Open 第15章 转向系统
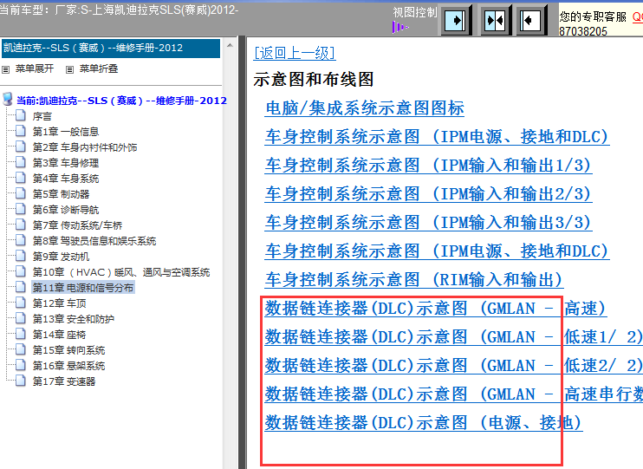This screenshot has width=643, height=469. [x=68, y=350]
